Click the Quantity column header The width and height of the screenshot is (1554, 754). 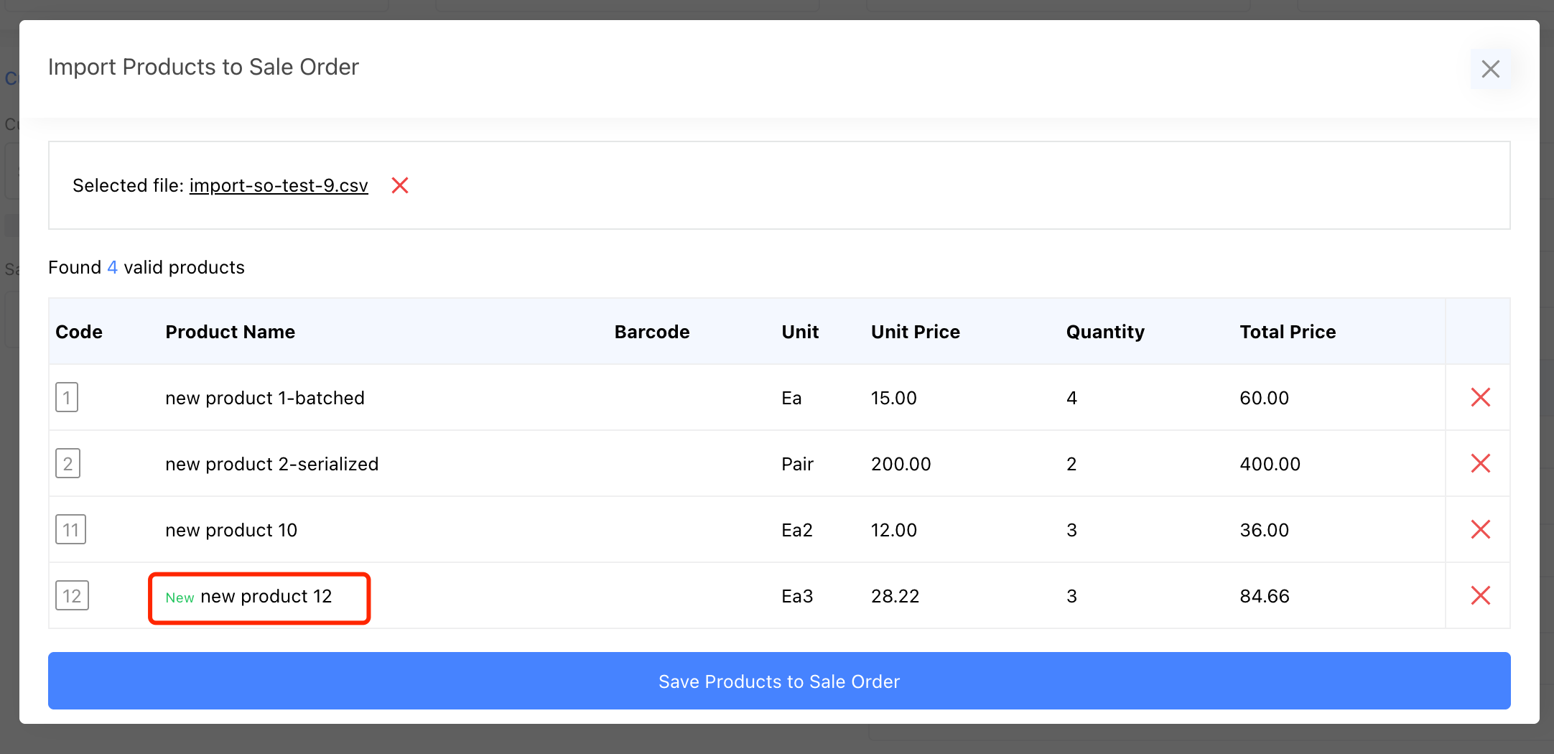(1104, 332)
